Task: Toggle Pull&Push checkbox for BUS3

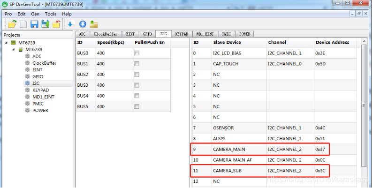Action: (x=137, y=85)
